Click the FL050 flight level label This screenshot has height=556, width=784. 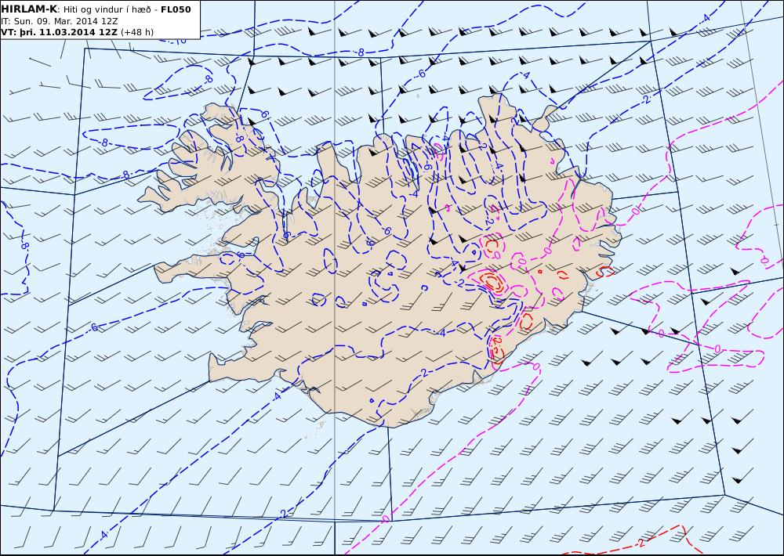tap(176, 9)
